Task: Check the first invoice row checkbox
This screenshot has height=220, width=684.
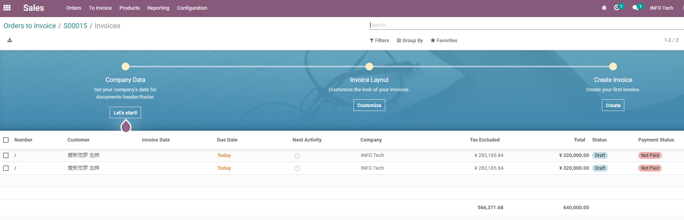Action: click(6, 155)
